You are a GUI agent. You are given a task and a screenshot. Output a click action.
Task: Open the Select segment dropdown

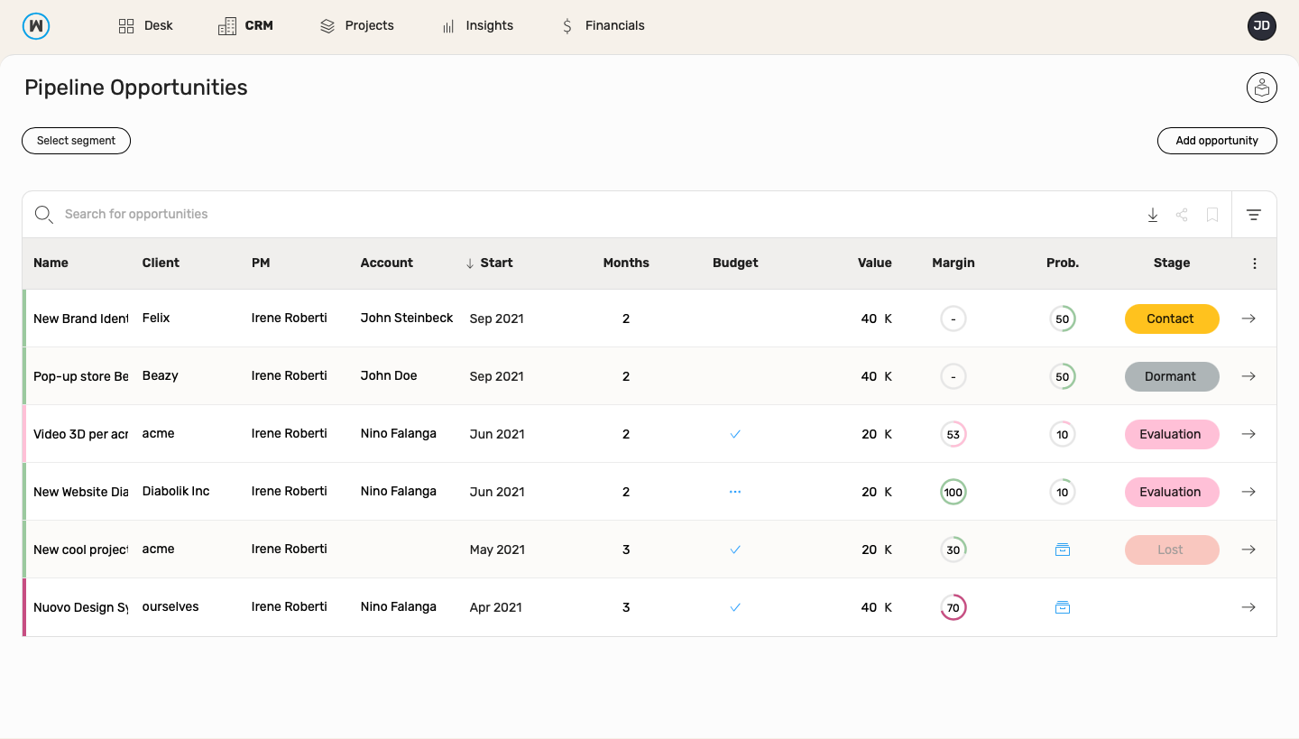pyautogui.click(x=76, y=141)
